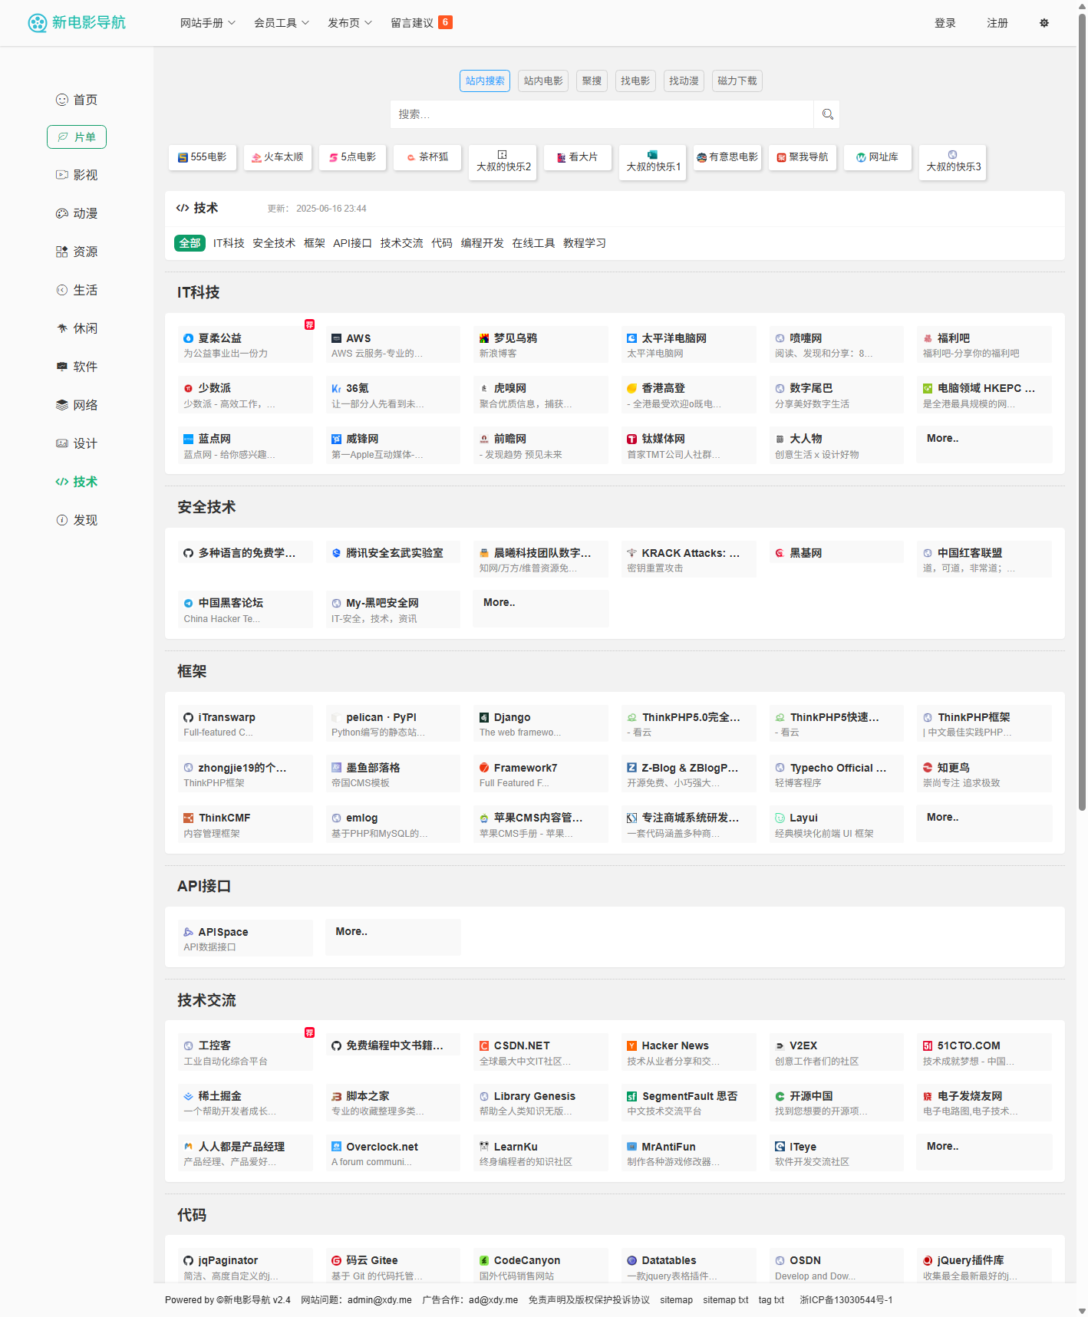The image size is (1088, 1317).
Task: Switch to the 在线工具 category tab
Action: (x=533, y=243)
